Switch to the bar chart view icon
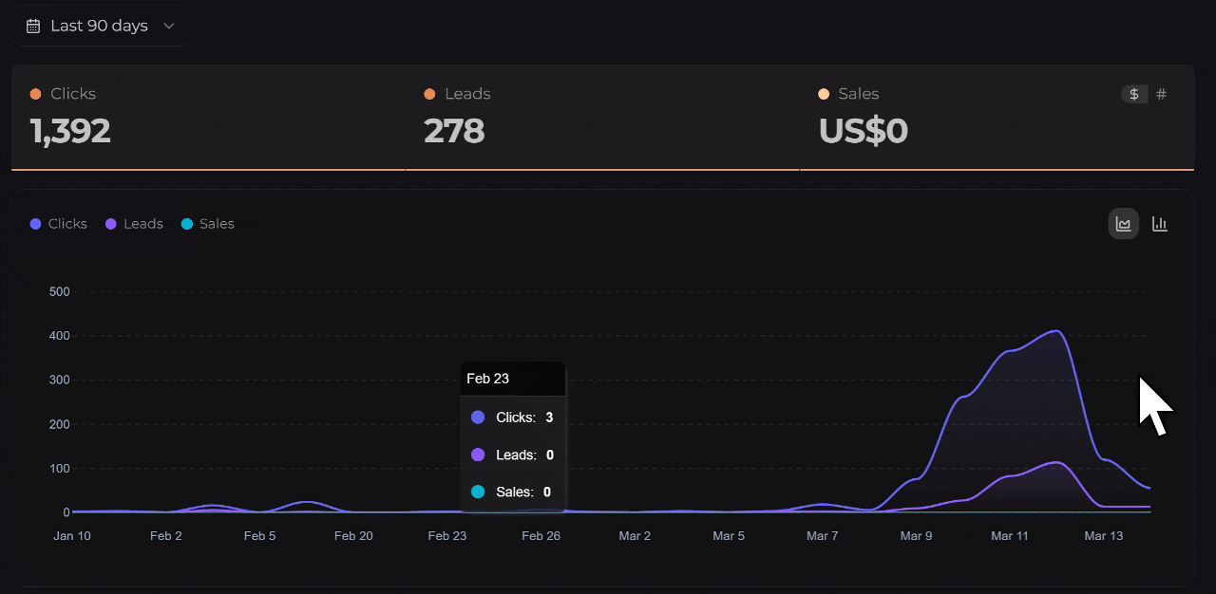 (x=1159, y=224)
